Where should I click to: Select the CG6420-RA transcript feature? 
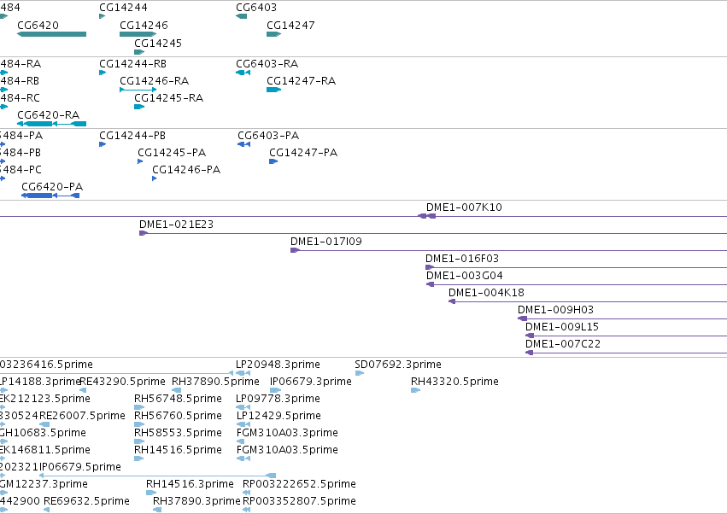51,124
